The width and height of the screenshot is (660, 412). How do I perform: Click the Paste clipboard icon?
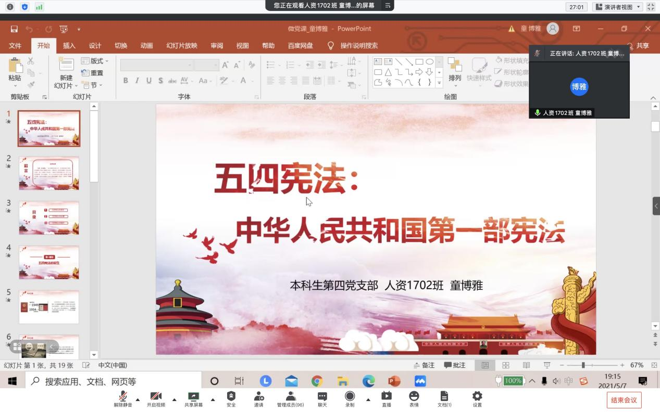click(x=15, y=68)
